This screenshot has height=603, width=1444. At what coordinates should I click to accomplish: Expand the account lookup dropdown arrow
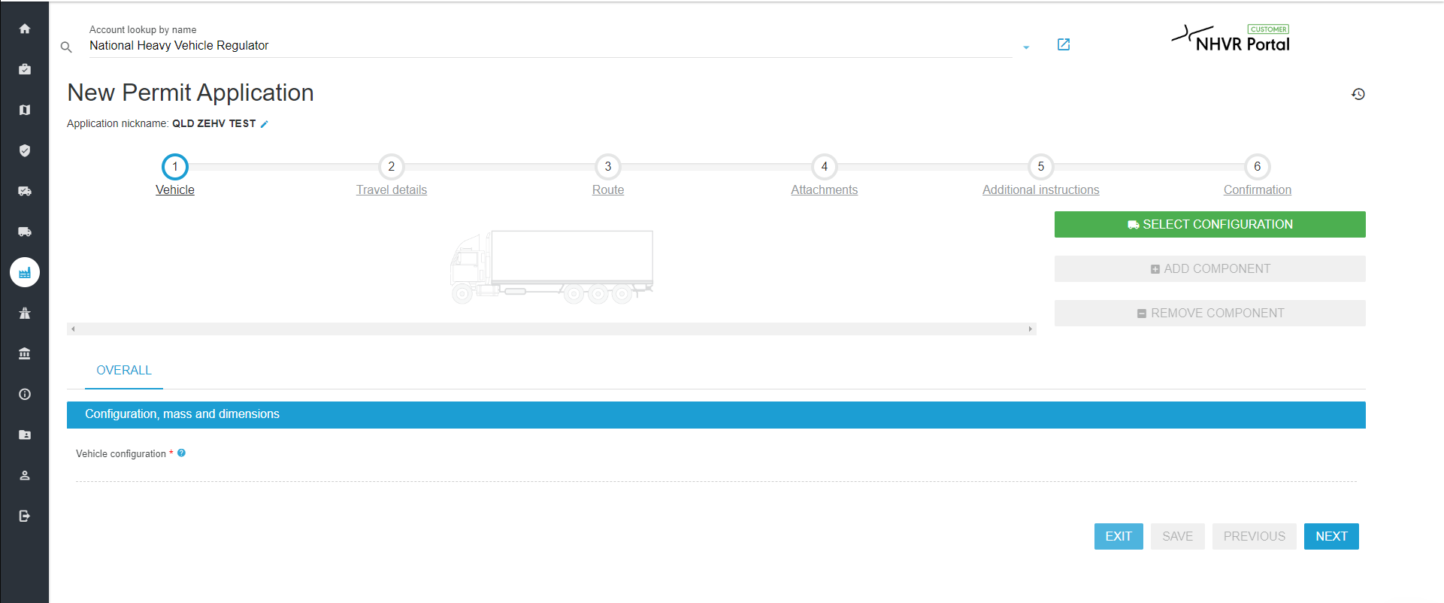tap(1026, 47)
